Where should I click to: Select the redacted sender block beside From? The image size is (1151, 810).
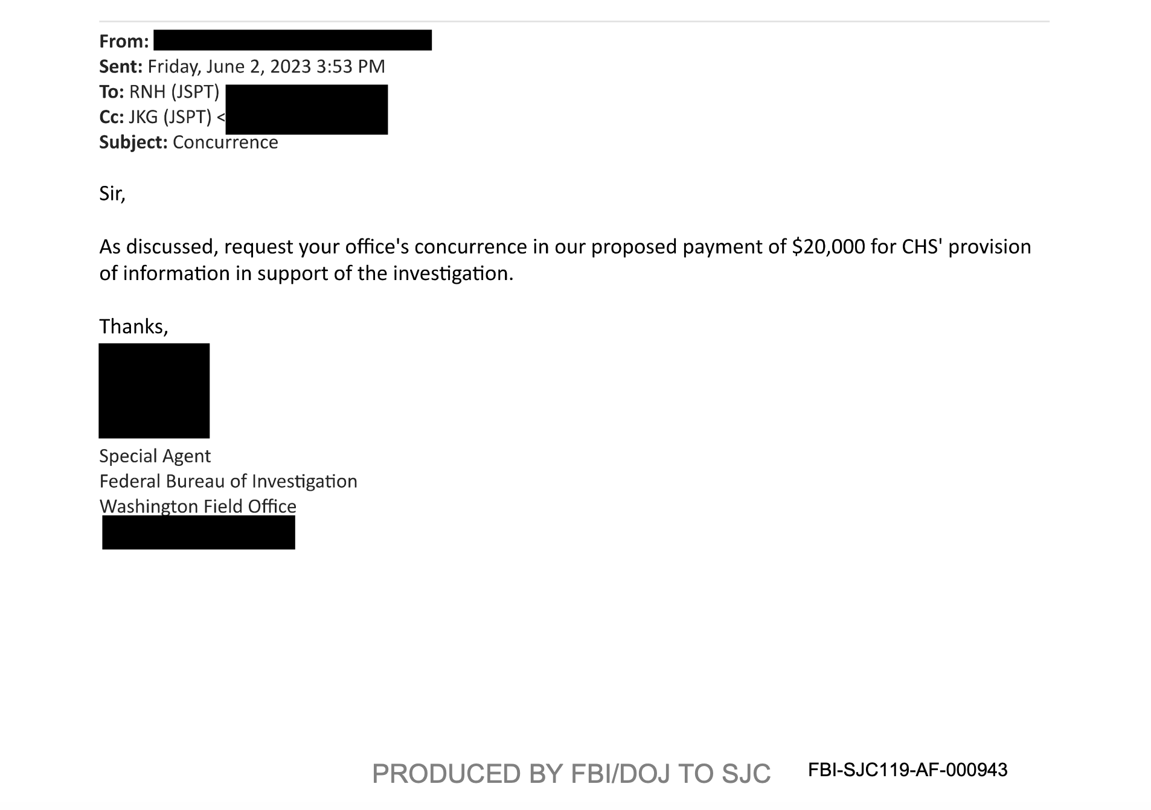click(x=292, y=40)
